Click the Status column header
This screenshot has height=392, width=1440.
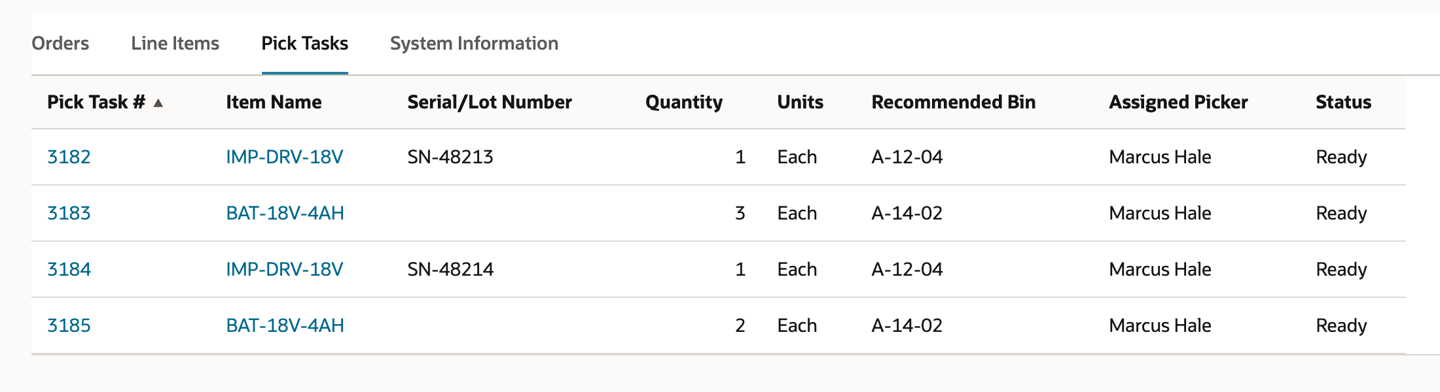point(1343,102)
